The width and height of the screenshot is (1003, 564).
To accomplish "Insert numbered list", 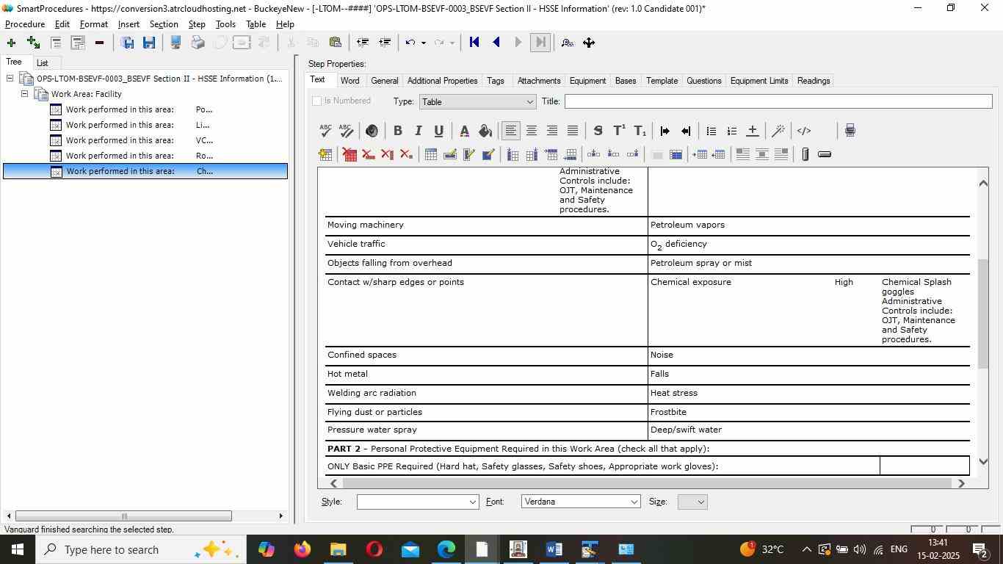I will 731,131.
